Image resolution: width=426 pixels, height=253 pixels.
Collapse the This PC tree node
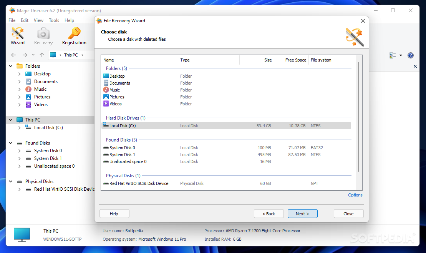click(x=11, y=120)
